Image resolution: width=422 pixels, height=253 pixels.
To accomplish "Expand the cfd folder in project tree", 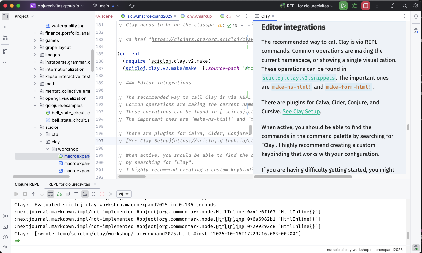I will click(x=41, y=134).
